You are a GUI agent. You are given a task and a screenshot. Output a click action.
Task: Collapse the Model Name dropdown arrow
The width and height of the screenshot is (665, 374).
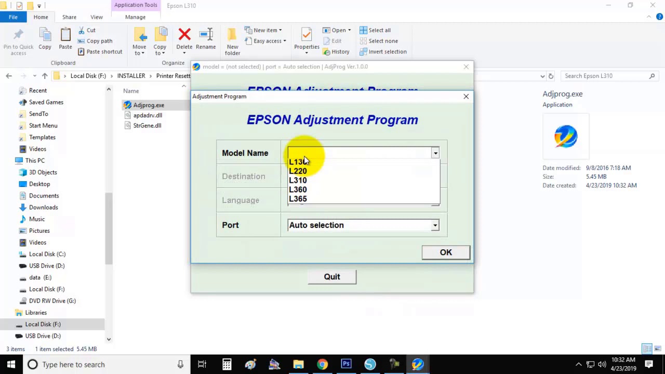[435, 153]
